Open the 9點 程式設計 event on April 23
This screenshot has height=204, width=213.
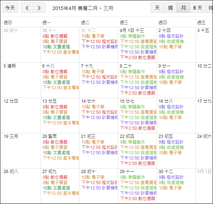pos(171,142)
